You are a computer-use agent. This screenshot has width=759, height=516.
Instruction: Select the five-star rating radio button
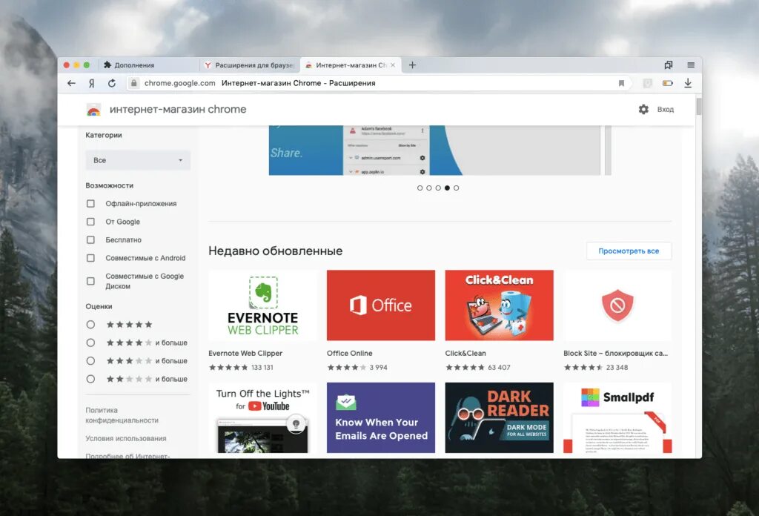[90, 325]
